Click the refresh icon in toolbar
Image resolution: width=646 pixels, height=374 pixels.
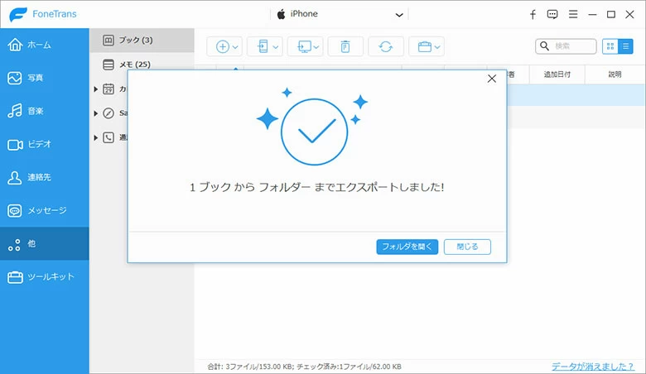(386, 47)
